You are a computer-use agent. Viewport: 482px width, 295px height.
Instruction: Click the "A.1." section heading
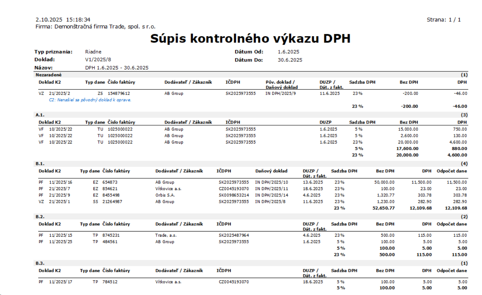click(x=40, y=115)
